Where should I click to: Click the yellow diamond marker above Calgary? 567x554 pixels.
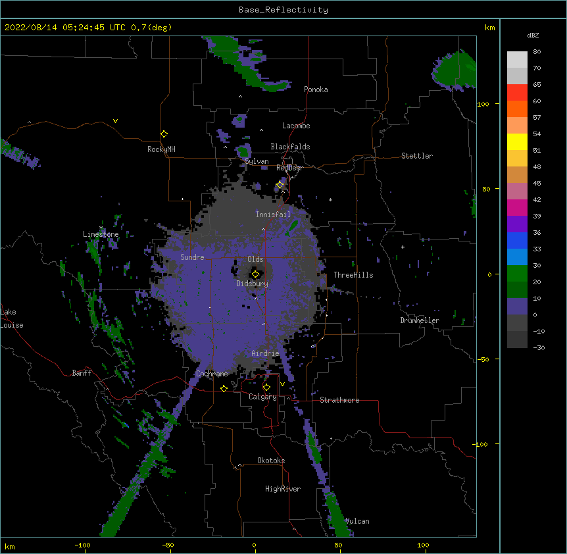tap(266, 388)
